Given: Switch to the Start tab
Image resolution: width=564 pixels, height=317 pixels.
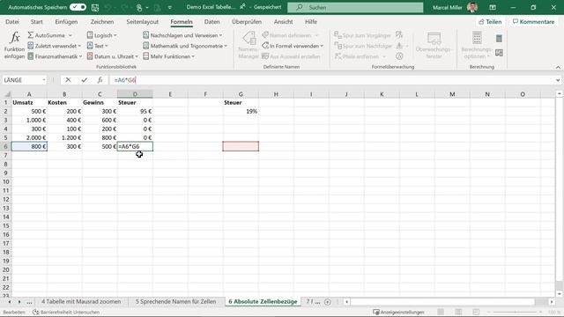Looking at the screenshot, I should coord(37,22).
